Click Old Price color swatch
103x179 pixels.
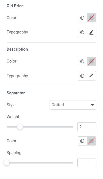(91, 18)
